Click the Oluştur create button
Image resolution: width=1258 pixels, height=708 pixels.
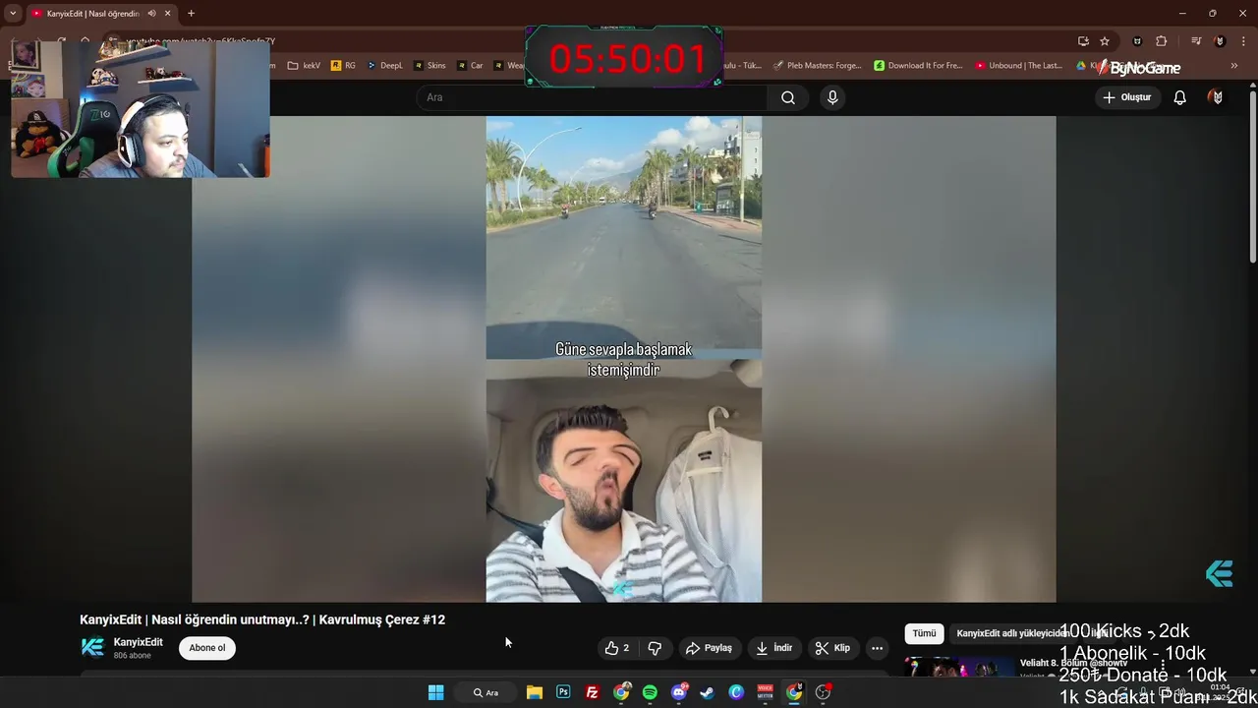point(1127,97)
